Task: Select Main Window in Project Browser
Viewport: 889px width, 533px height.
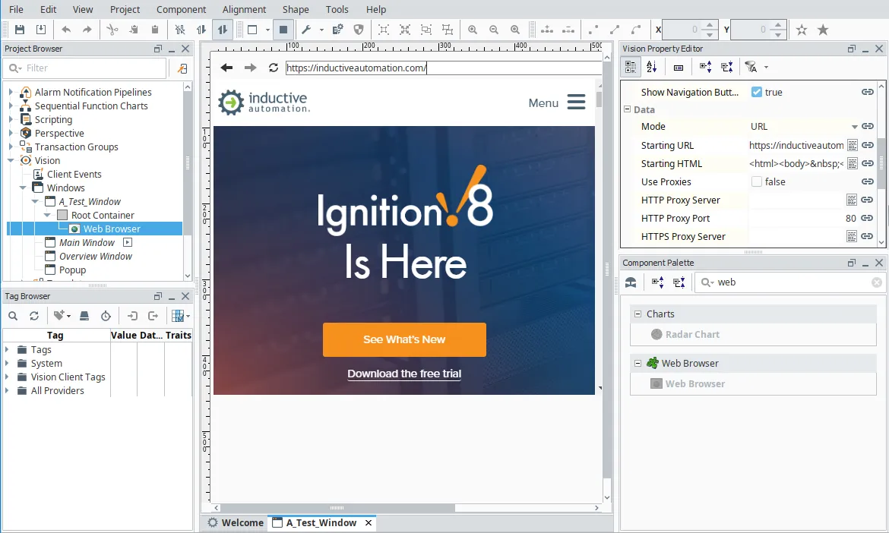Action: pyautogui.click(x=87, y=242)
